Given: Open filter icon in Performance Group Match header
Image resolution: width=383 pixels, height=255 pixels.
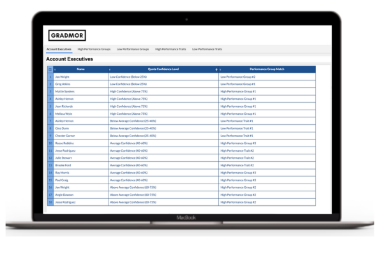Looking at the screenshot, I should point(221,69).
